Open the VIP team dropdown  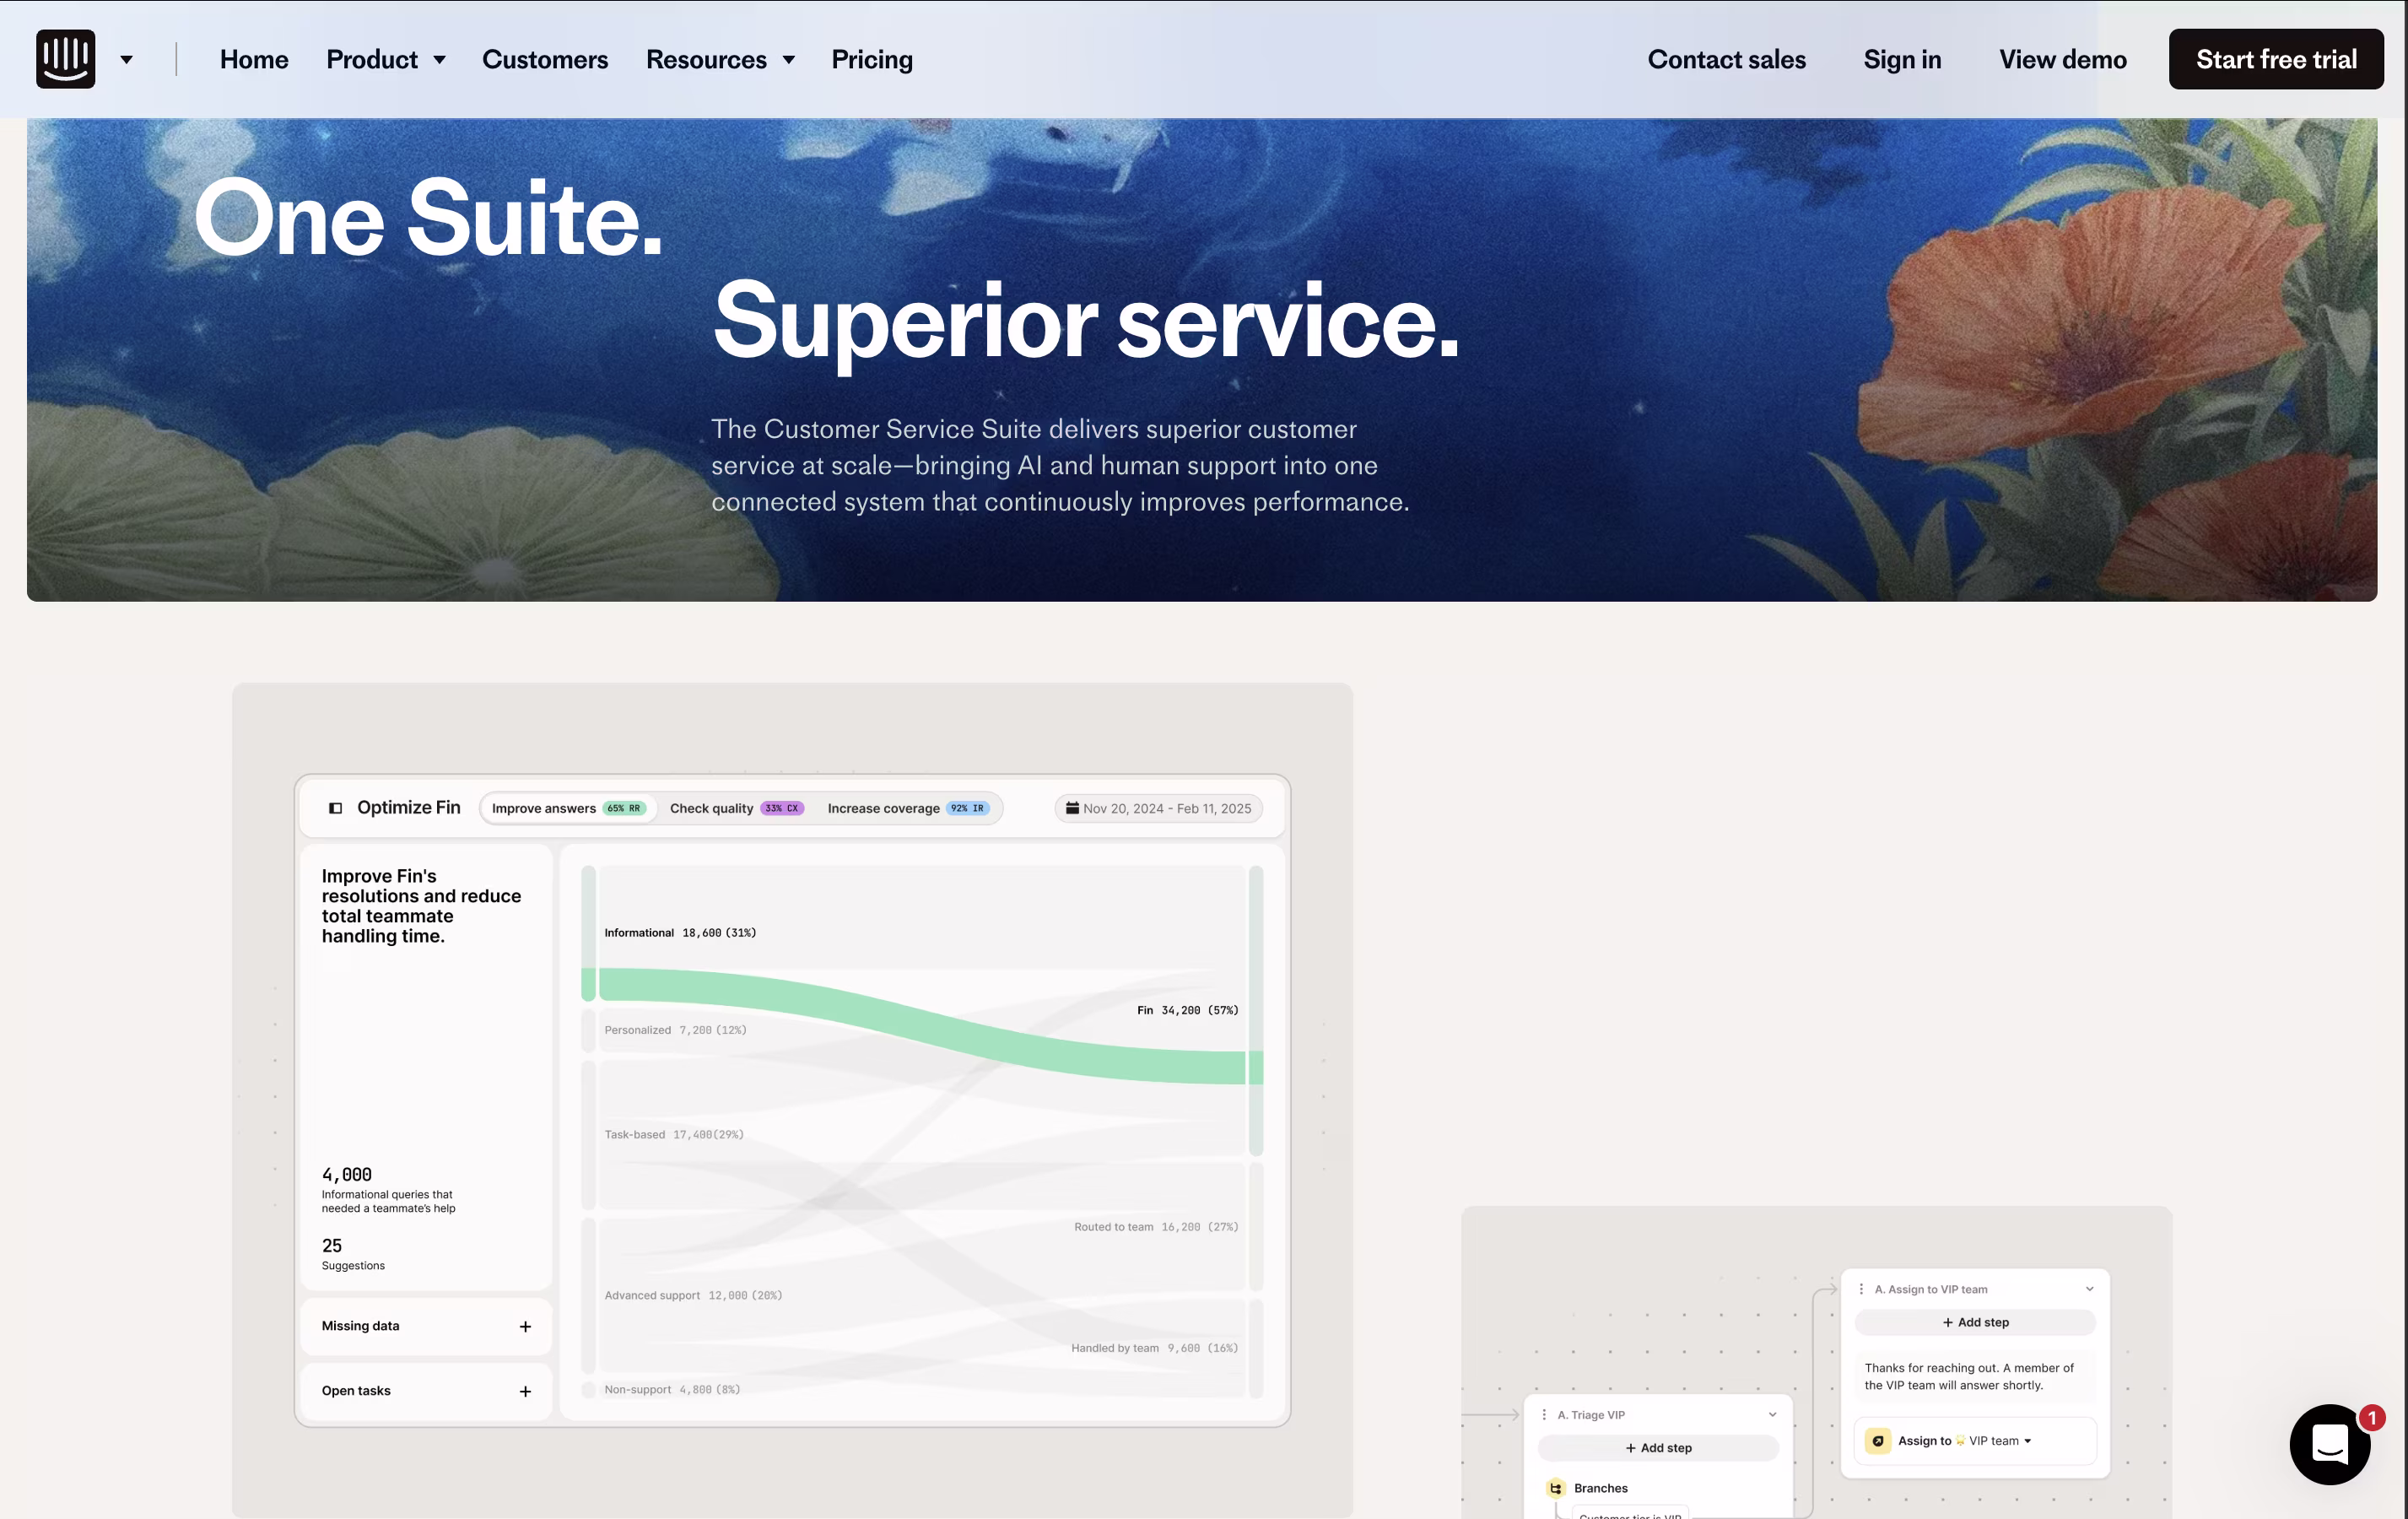click(2000, 1441)
